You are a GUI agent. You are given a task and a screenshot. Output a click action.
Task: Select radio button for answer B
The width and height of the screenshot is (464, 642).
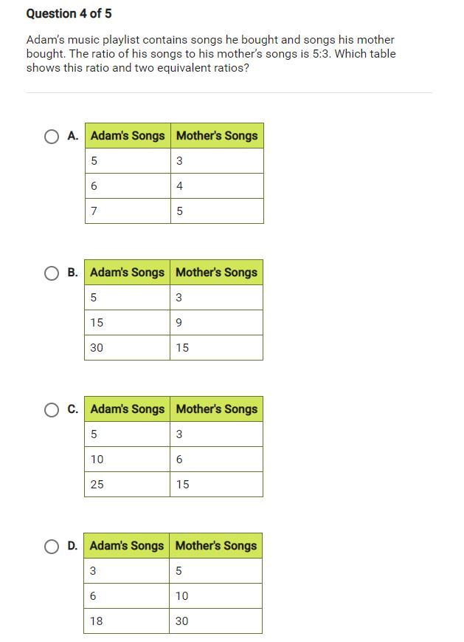point(52,273)
